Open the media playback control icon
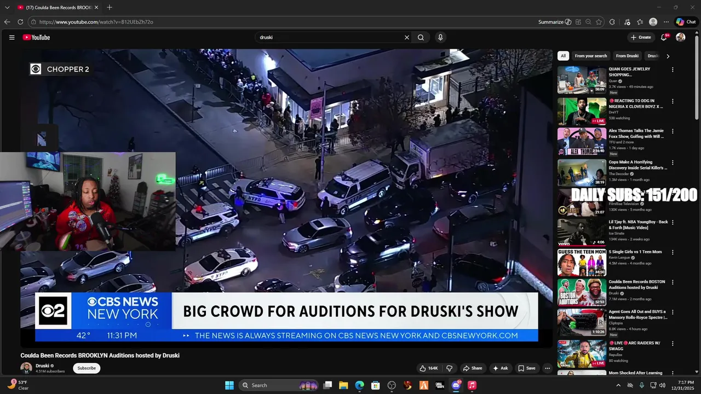This screenshot has height=394, width=701. pyautogui.click(x=627, y=22)
